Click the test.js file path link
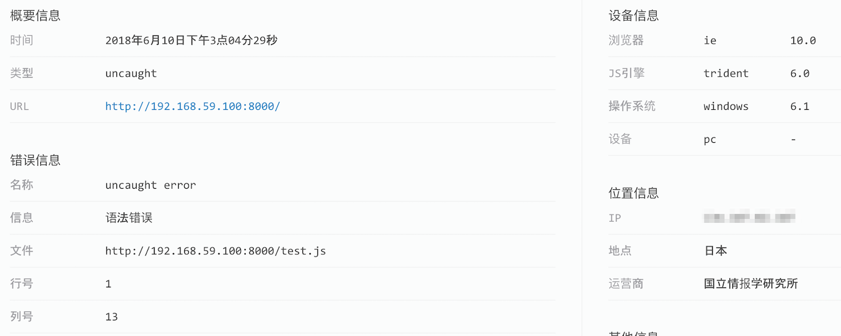Image resolution: width=841 pixels, height=336 pixels. pyautogui.click(x=216, y=250)
